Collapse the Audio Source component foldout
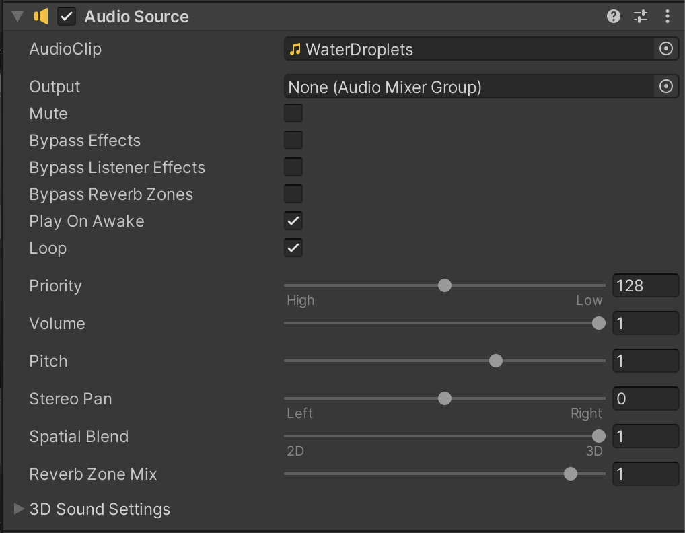685x533 pixels. (x=17, y=17)
